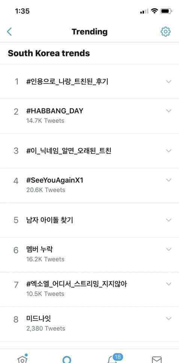This screenshot has width=179, height=363.
Task: Tap the Wi-Fi status icon
Action: click(154, 11)
